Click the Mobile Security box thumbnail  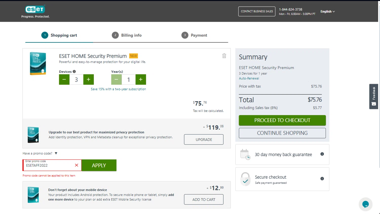click(33, 195)
